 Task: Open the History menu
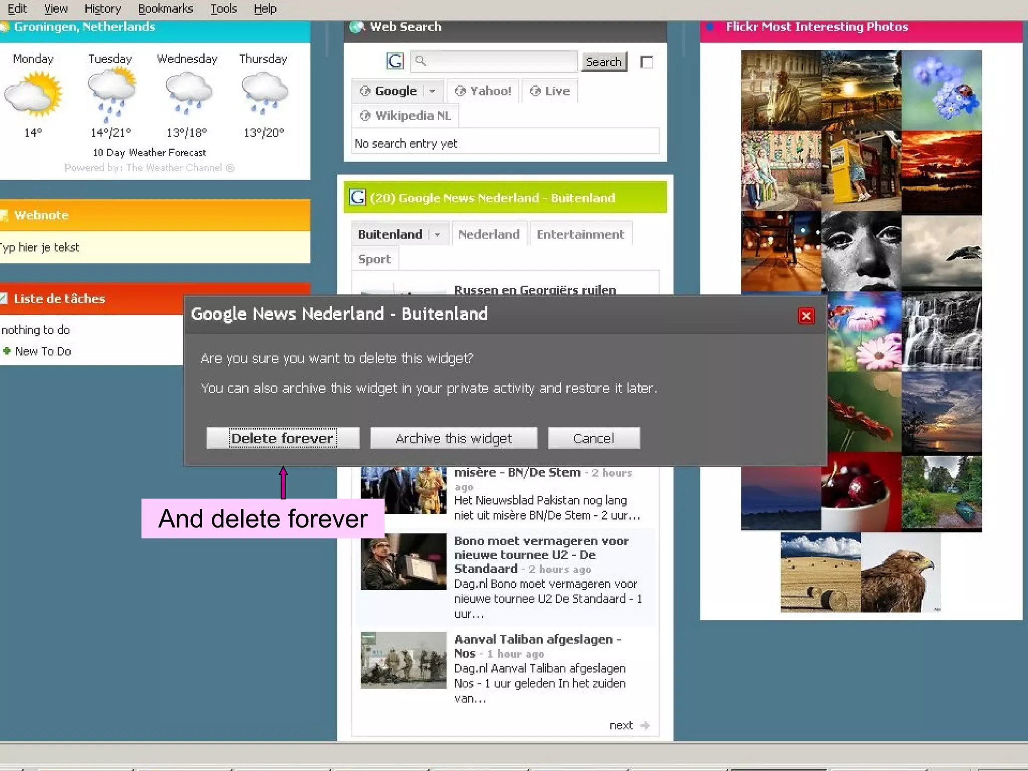pos(102,9)
